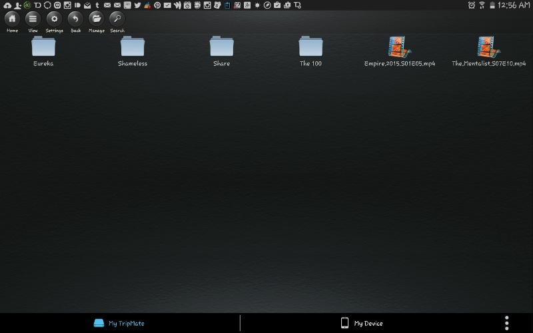Tap the blue clipboard notification icon
533x333 pixels.
[x=227, y=5]
